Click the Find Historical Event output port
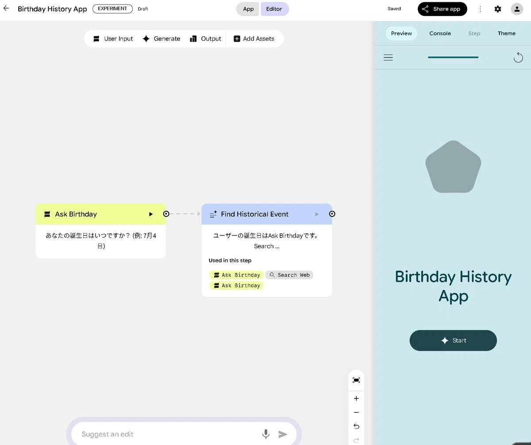The width and height of the screenshot is (531, 445). tap(332, 214)
